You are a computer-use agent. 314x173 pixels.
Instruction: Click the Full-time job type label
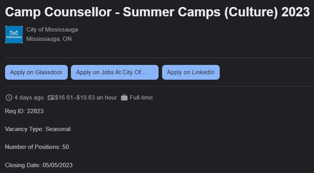(x=141, y=98)
